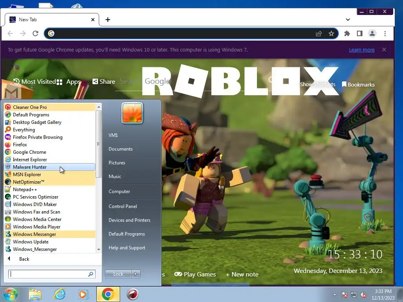Open a new tab with plus button
The height and width of the screenshot is (302, 403).
tap(108, 20)
